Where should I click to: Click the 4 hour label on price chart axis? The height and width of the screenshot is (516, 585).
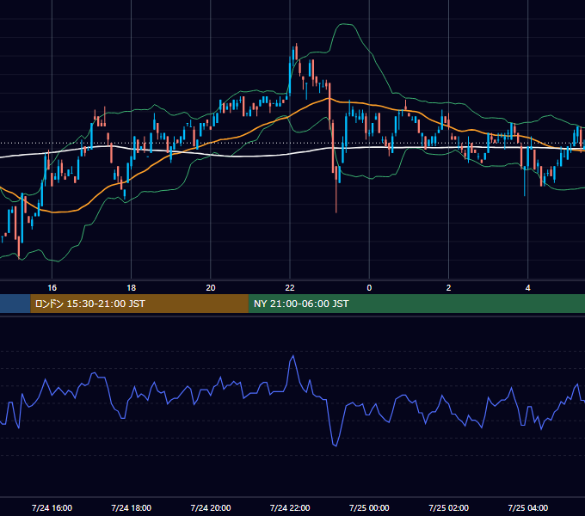click(528, 288)
